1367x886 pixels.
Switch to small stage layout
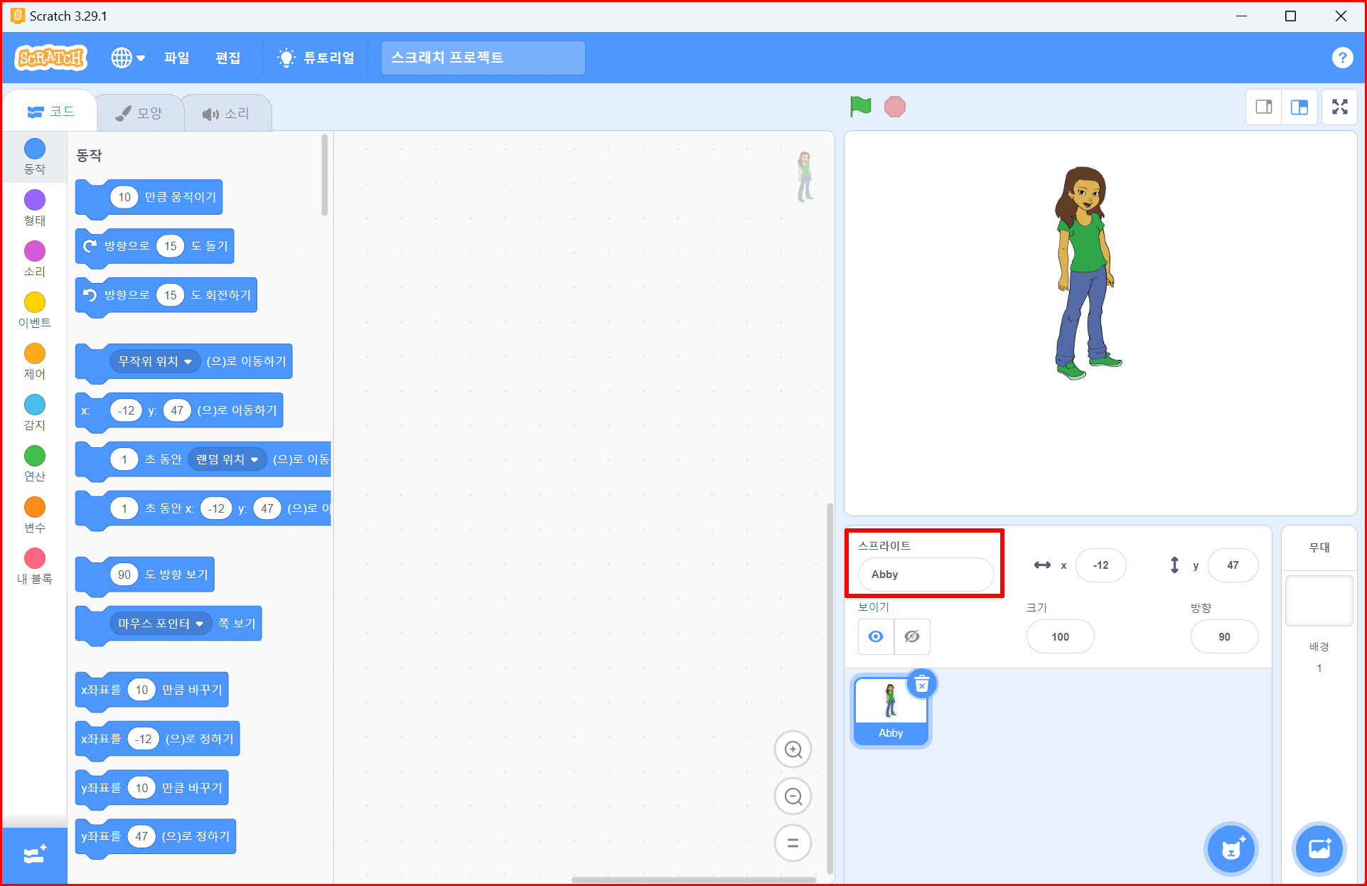[x=1264, y=107]
